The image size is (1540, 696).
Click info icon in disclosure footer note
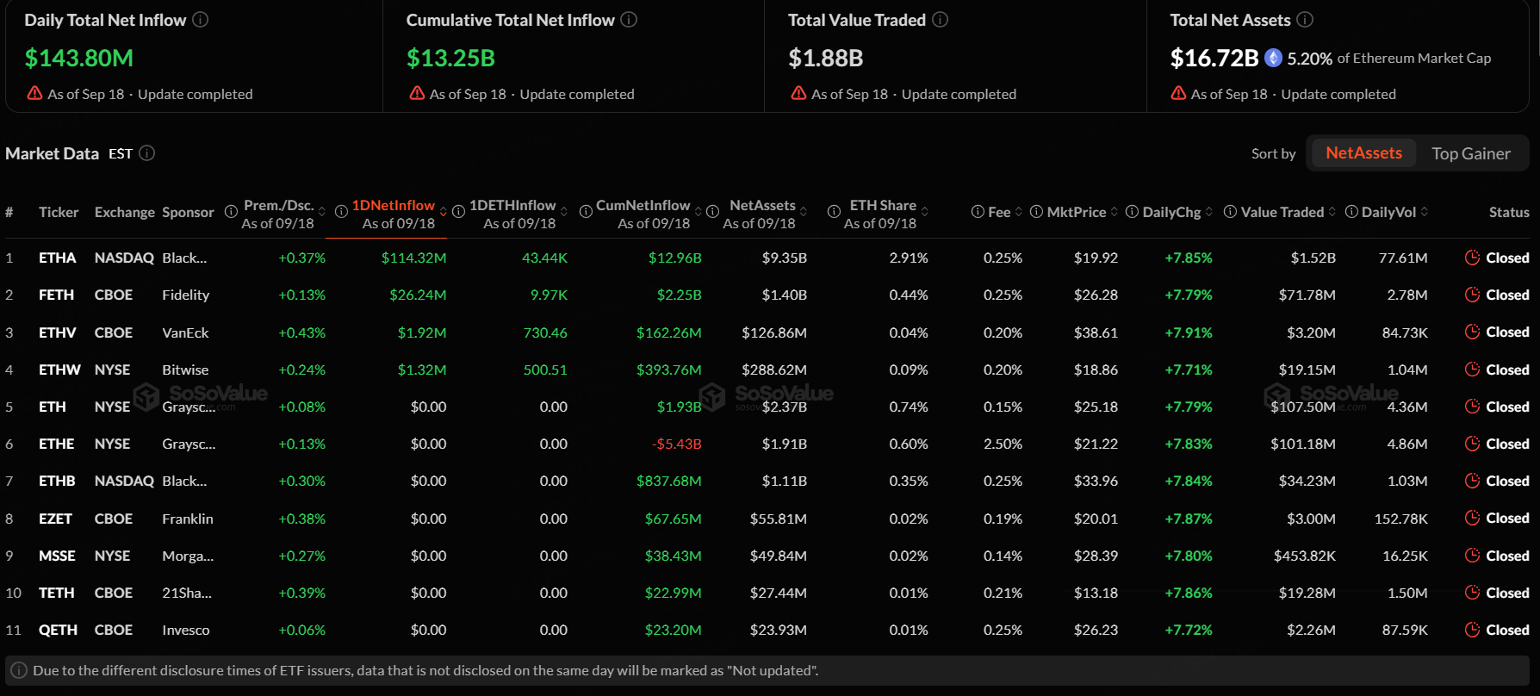point(19,670)
